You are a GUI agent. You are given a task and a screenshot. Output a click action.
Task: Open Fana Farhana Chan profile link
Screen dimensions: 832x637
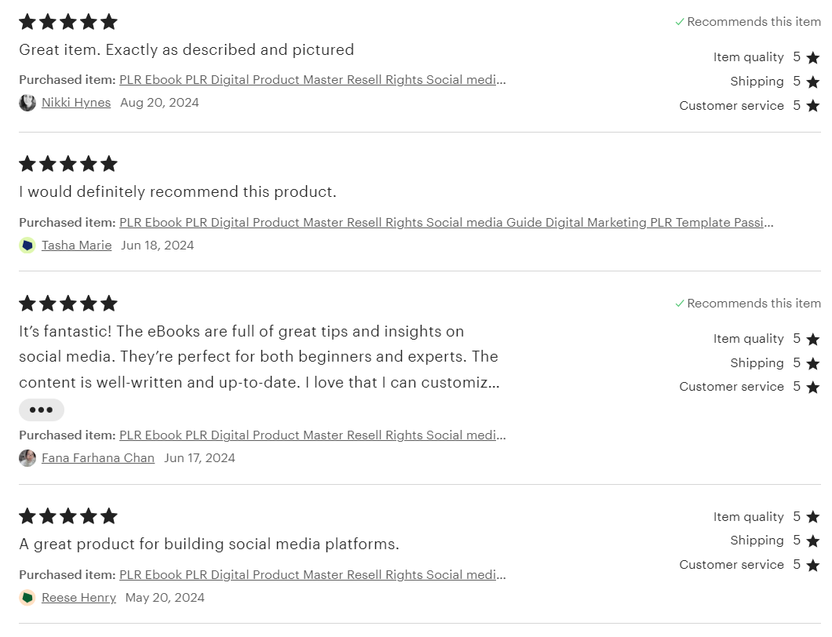[x=98, y=457]
